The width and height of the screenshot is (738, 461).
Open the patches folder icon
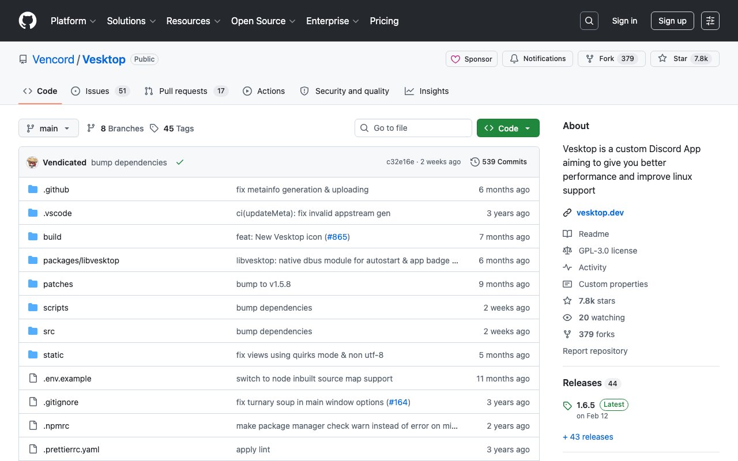pyautogui.click(x=33, y=284)
